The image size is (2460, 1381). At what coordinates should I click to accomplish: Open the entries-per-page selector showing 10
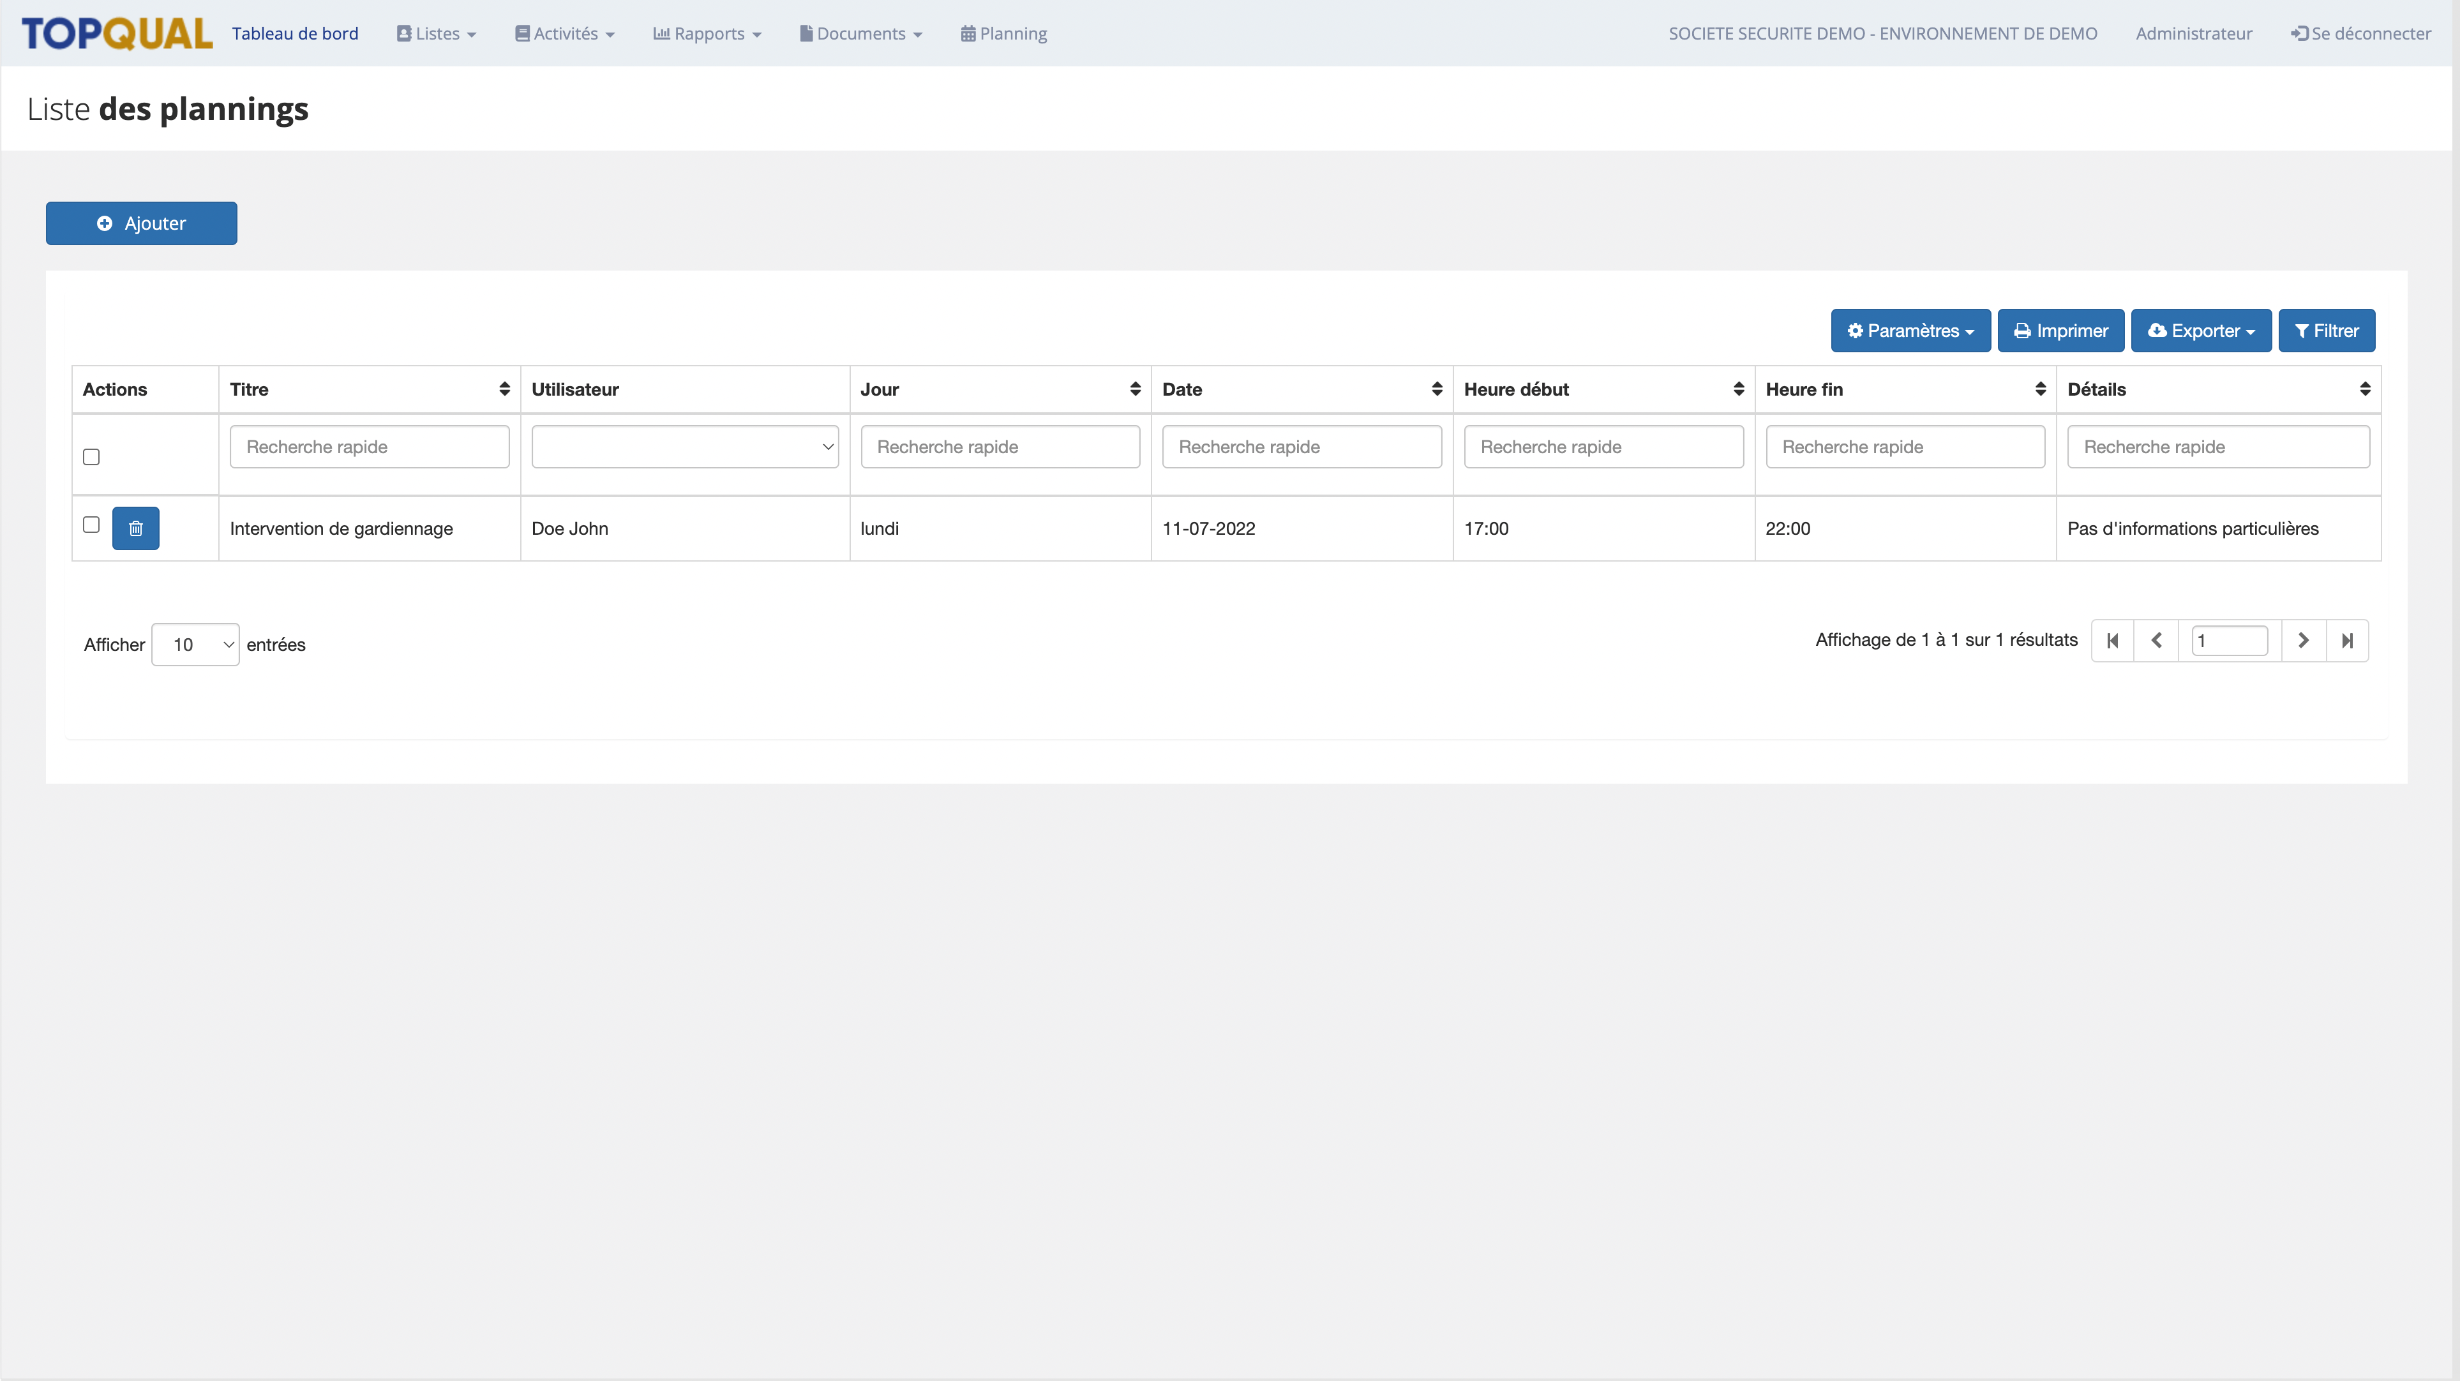pos(195,645)
